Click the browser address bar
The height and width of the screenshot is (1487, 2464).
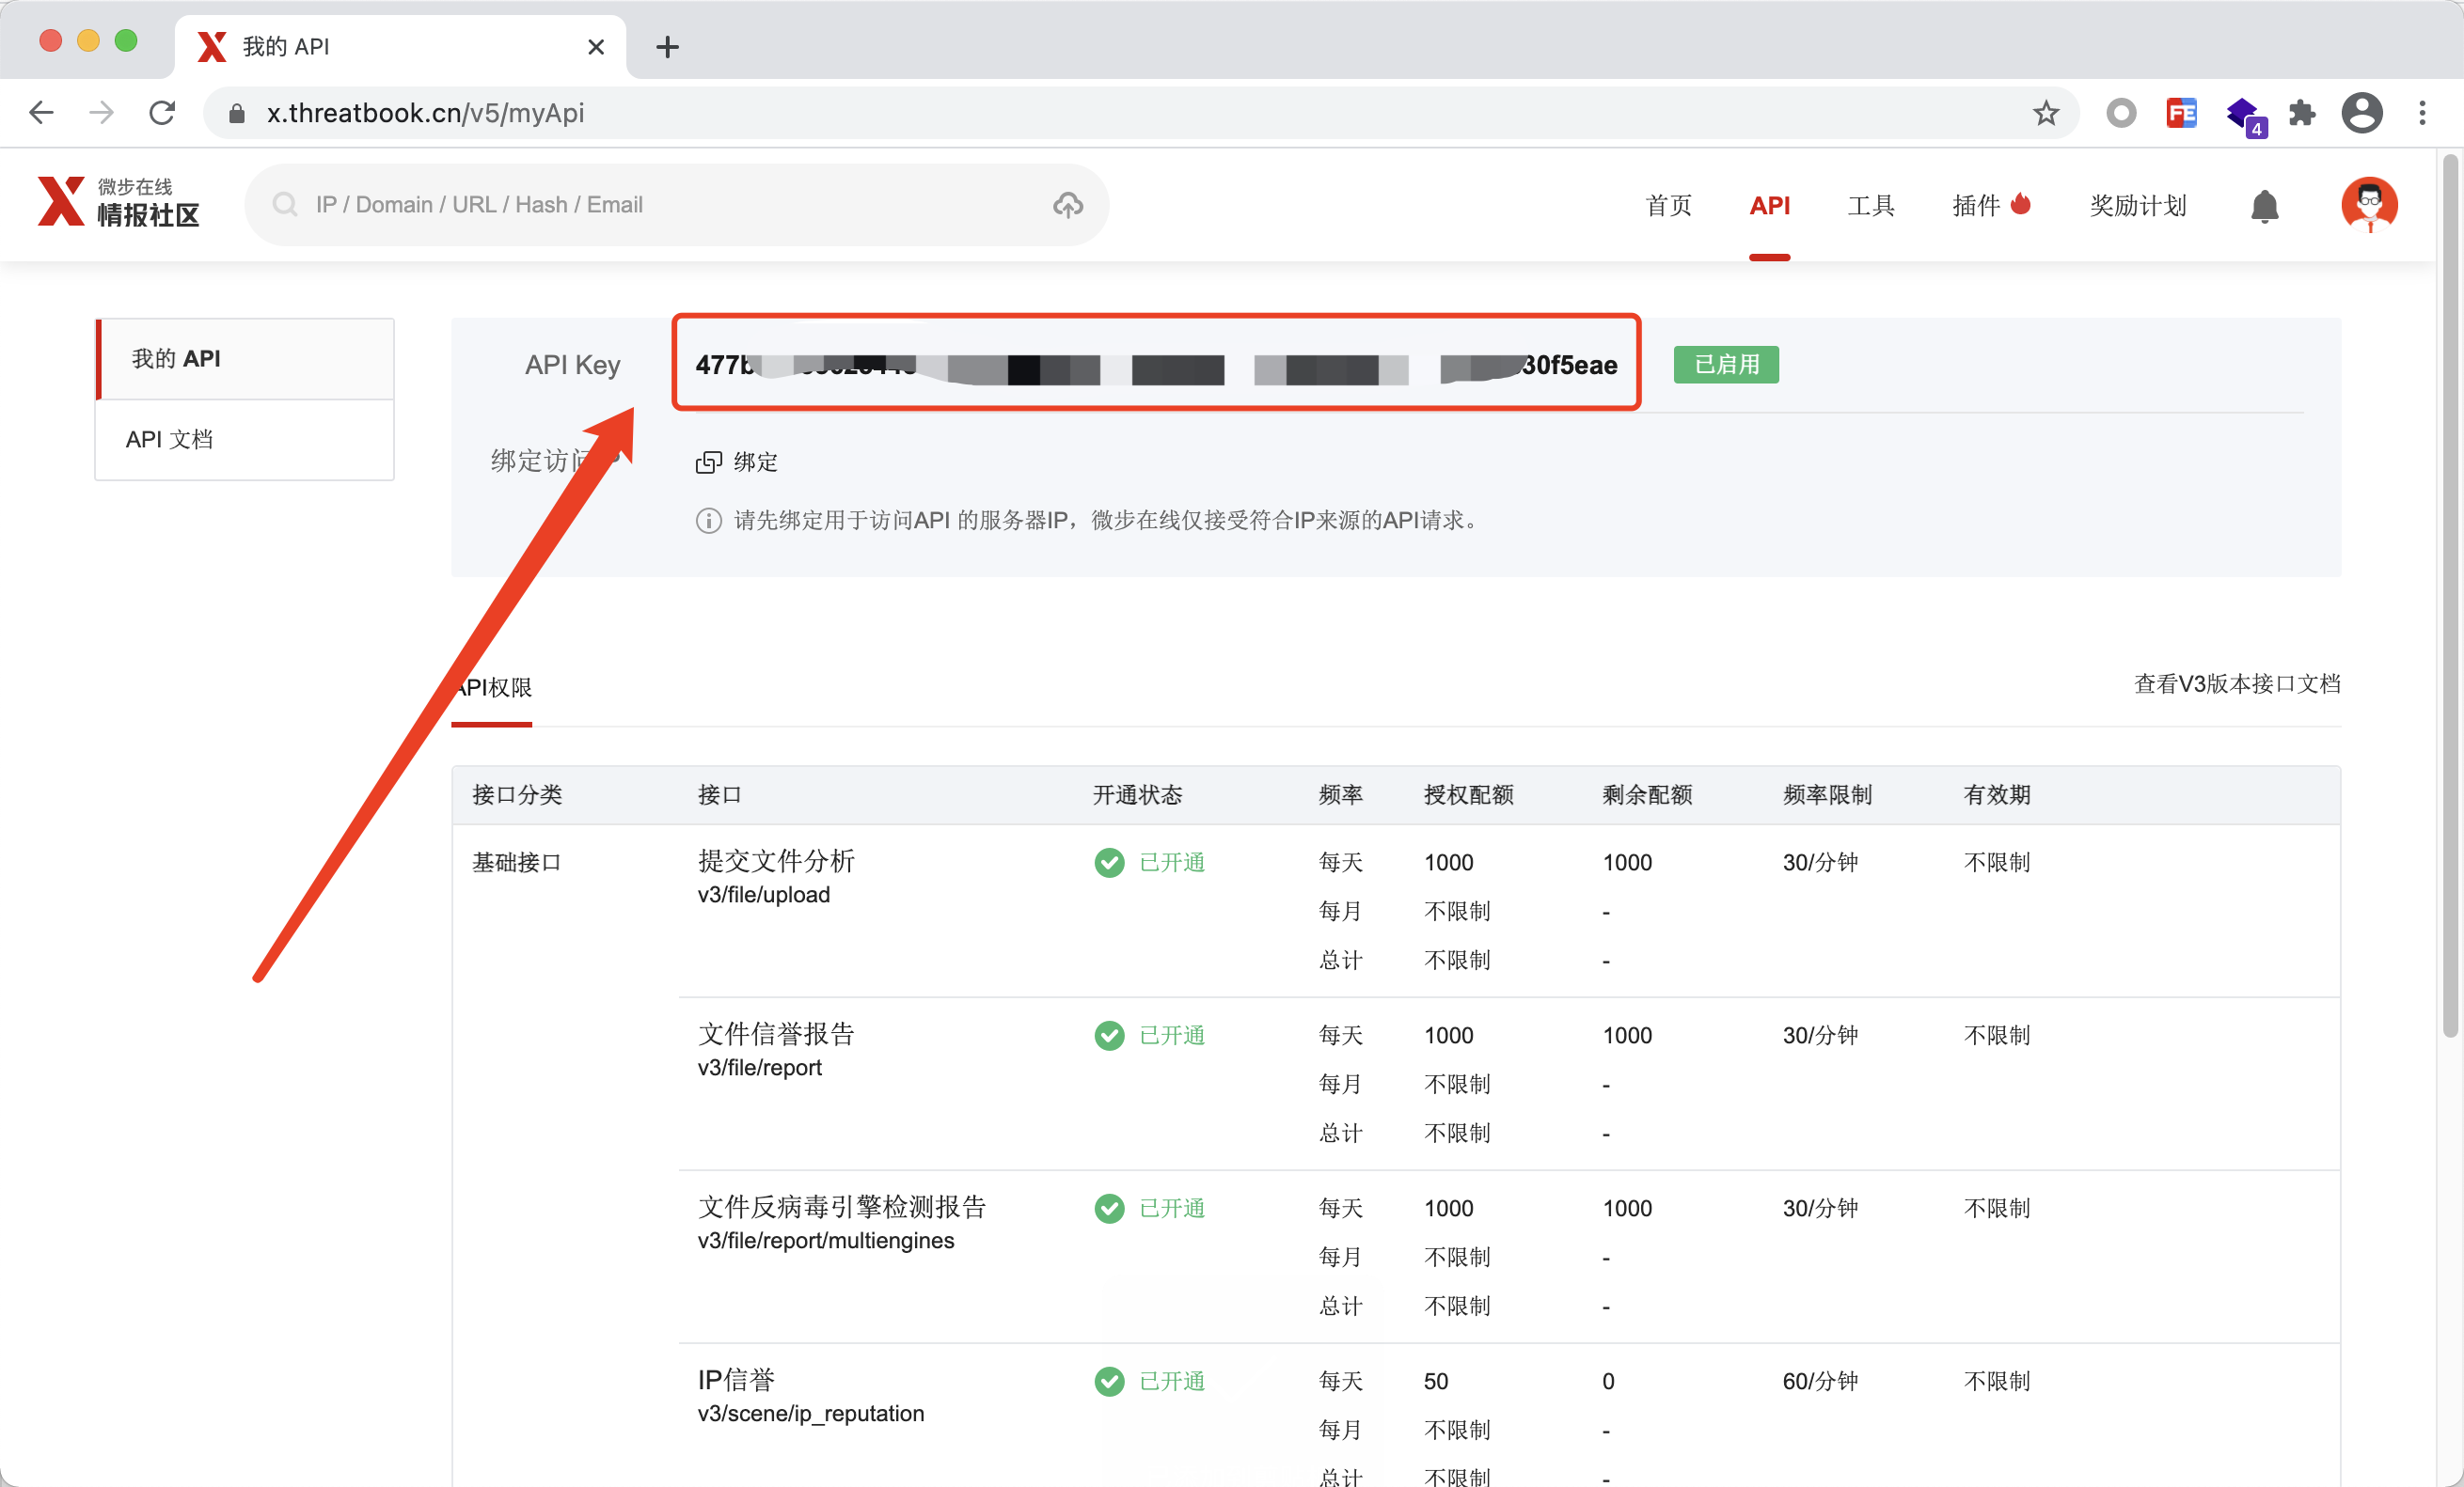pyautogui.click(x=700, y=112)
